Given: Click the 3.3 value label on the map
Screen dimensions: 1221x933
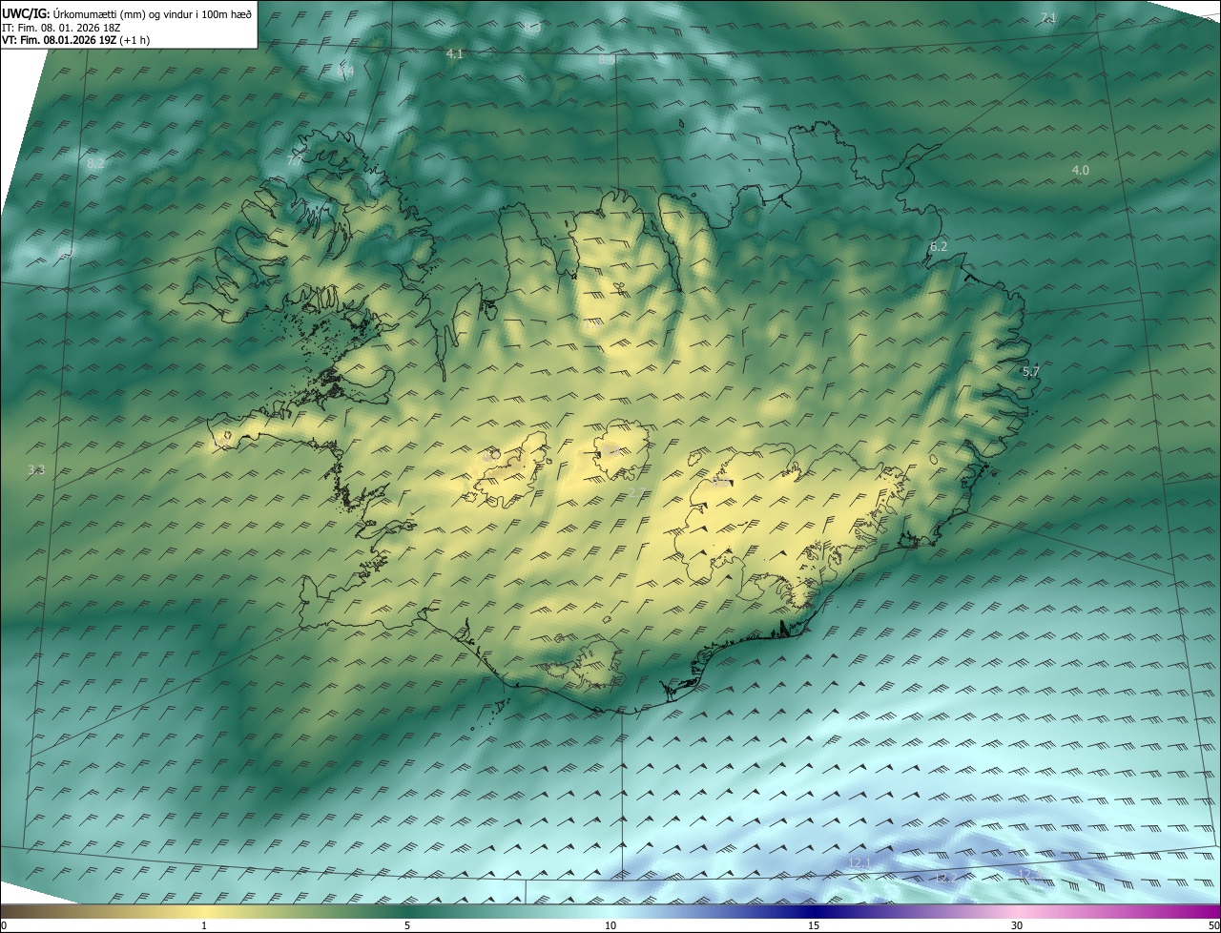Looking at the screenshot, I should pos(36,469).
